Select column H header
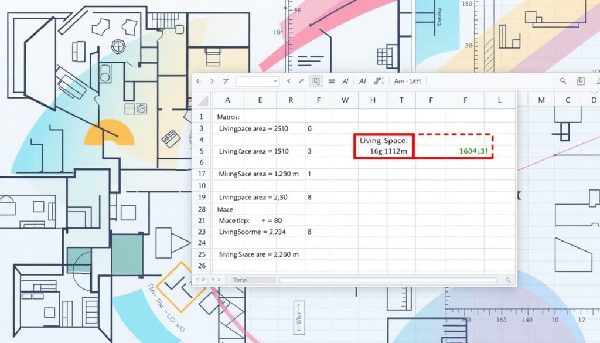Viewport: 600px width, 343px height. click(x=373, y=100)
